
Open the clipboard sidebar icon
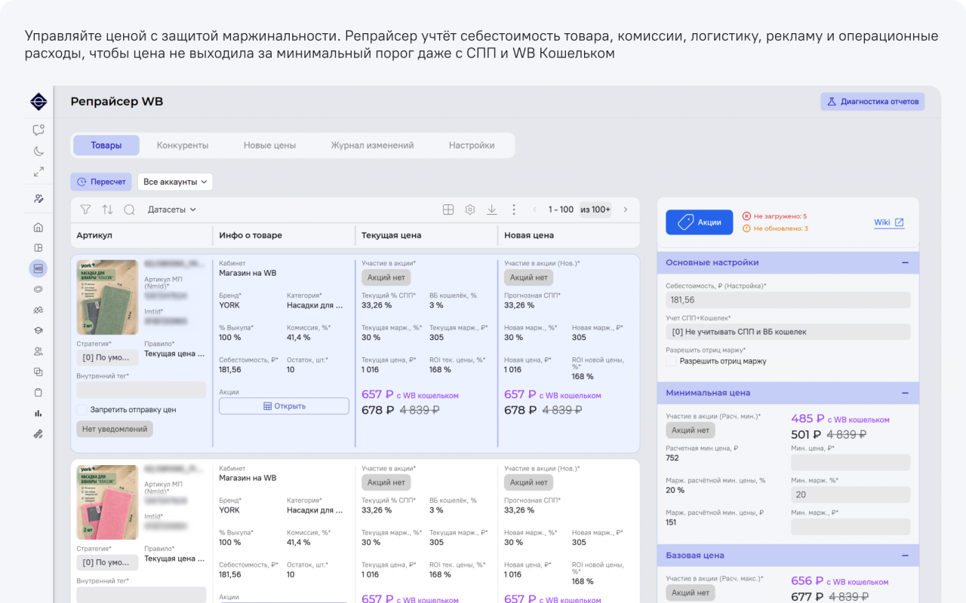[x=38, y=392]
